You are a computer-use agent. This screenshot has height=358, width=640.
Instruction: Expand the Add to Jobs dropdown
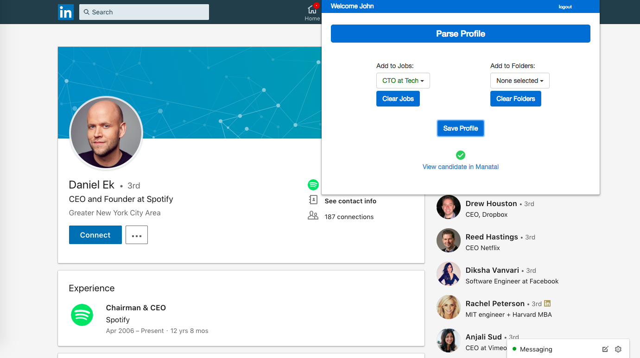[403, 81]
